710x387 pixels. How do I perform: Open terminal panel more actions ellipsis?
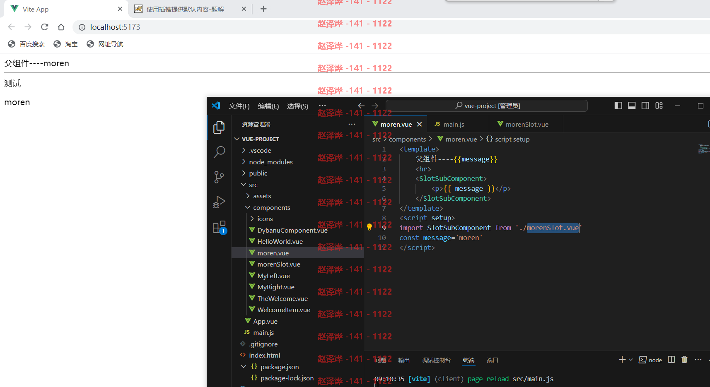click(698, 360)
